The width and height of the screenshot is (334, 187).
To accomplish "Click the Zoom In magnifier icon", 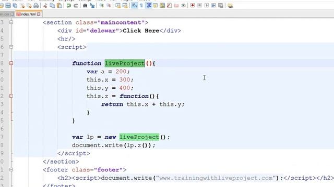I will pyautogui.click(x=102, y=6).
